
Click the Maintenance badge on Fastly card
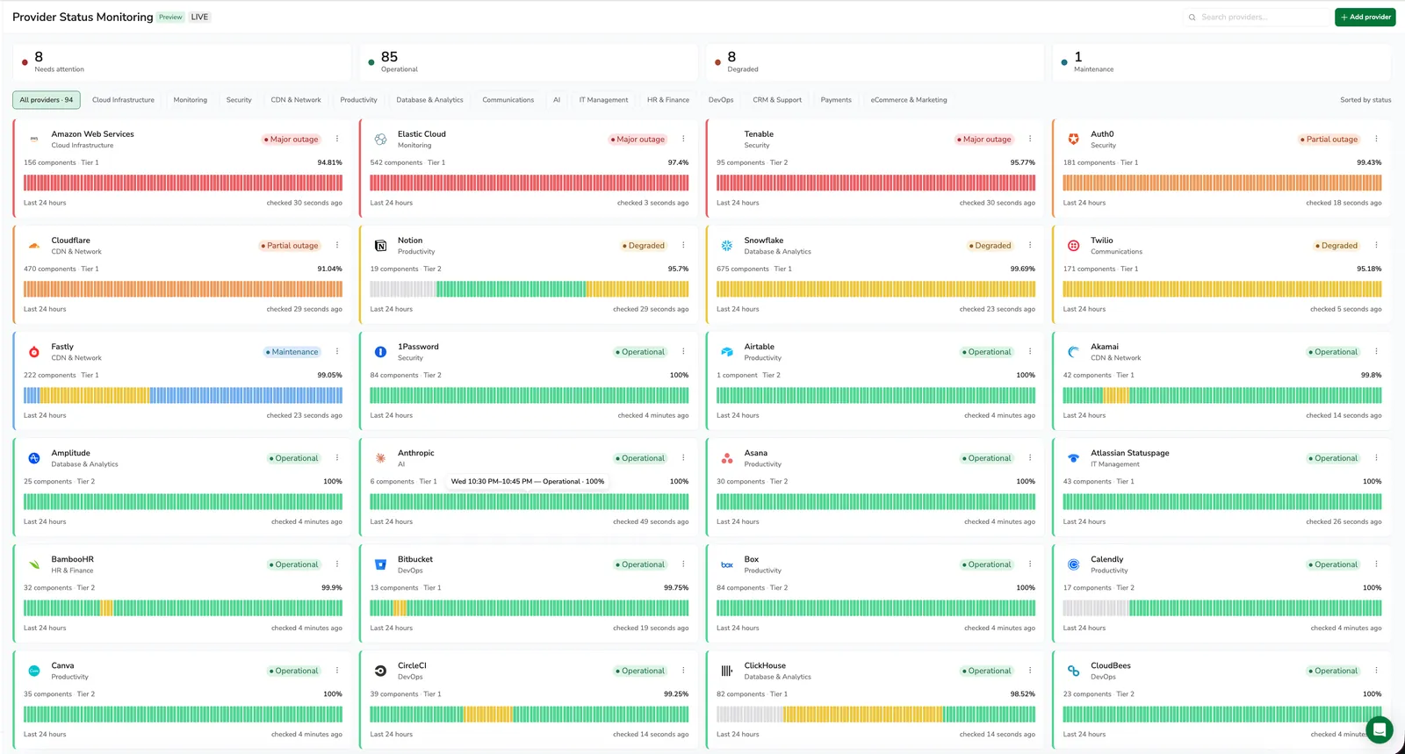click(x=292, y=352)
